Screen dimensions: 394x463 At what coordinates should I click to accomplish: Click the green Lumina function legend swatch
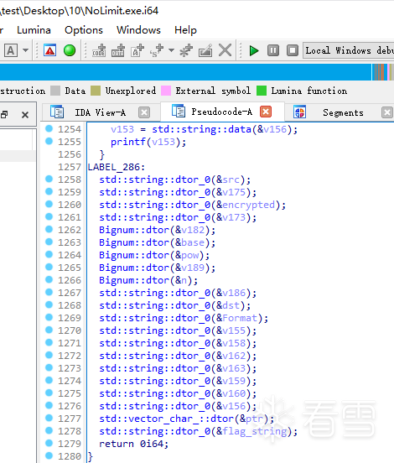tap(262, 91)
